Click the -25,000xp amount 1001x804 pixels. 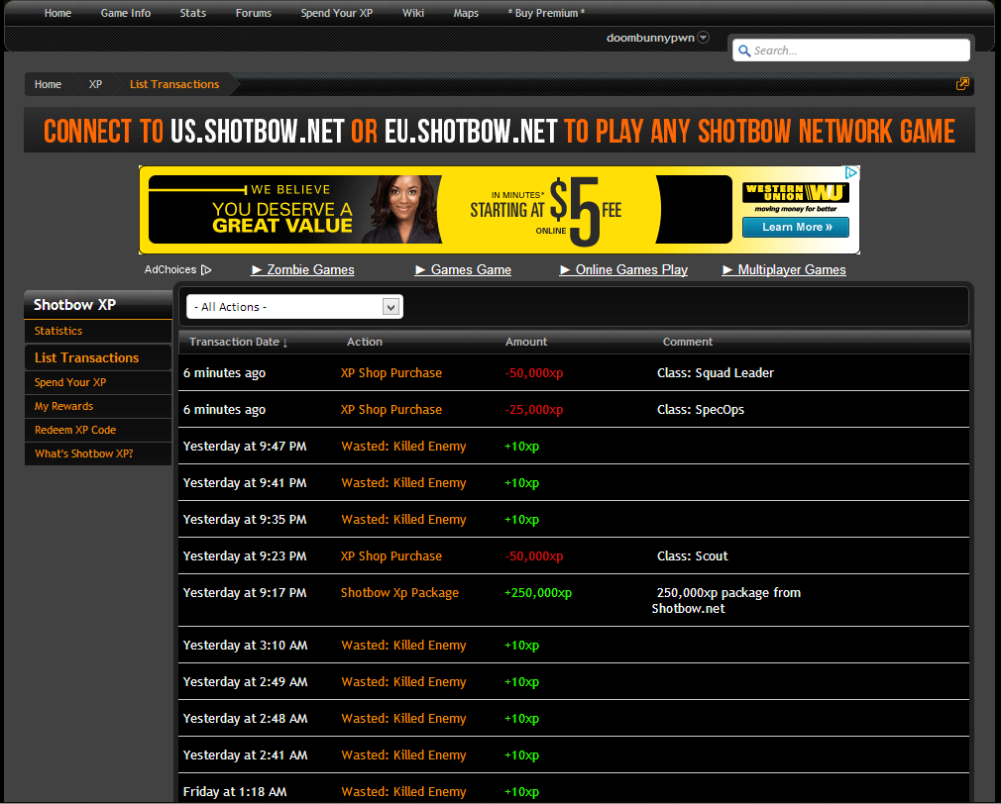pos(533,409)
